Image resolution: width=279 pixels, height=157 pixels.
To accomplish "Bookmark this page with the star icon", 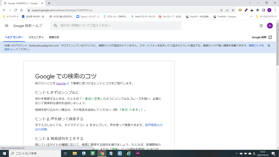I will click(x=233, y=10).
